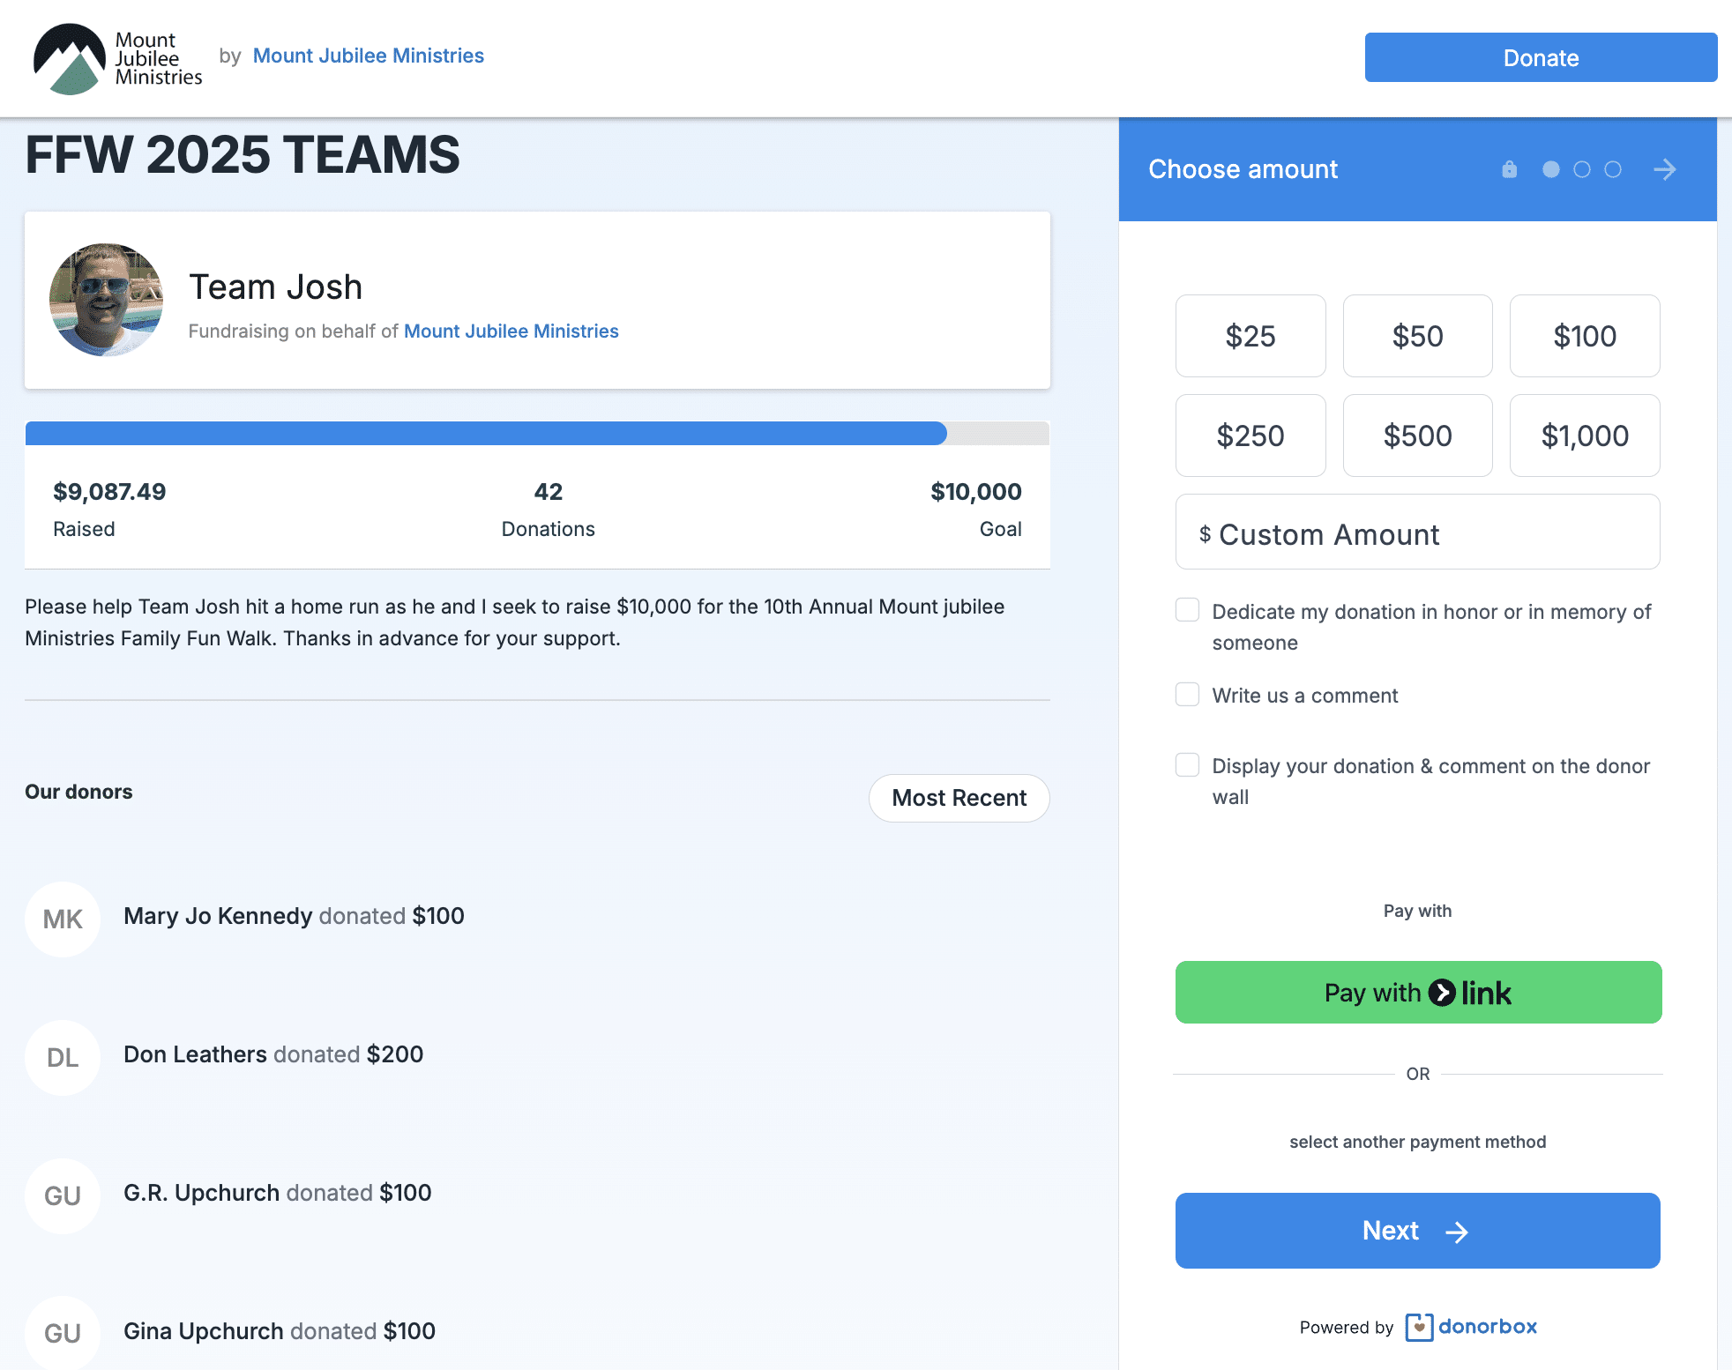The height and width of the screenshot is (1370, 1732).
Task: Tick Display donation on donor wall checkbox
Action: [x=1187, y=764]
